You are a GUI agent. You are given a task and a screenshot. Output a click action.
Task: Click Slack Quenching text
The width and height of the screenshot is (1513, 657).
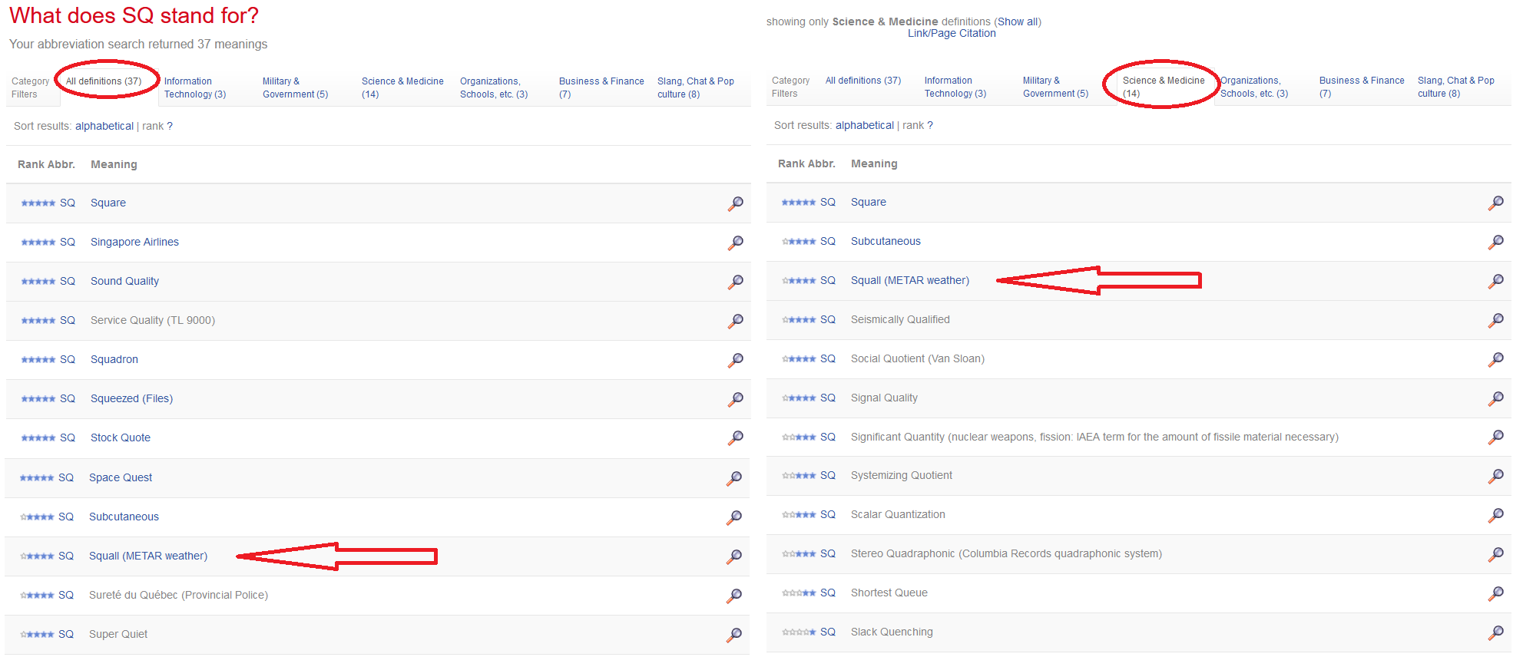(x=892, y=632)
